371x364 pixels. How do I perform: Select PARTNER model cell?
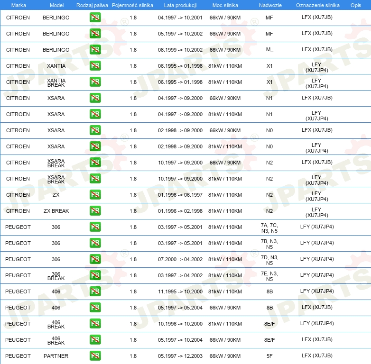pyautogui.click(x=56, y=356)
